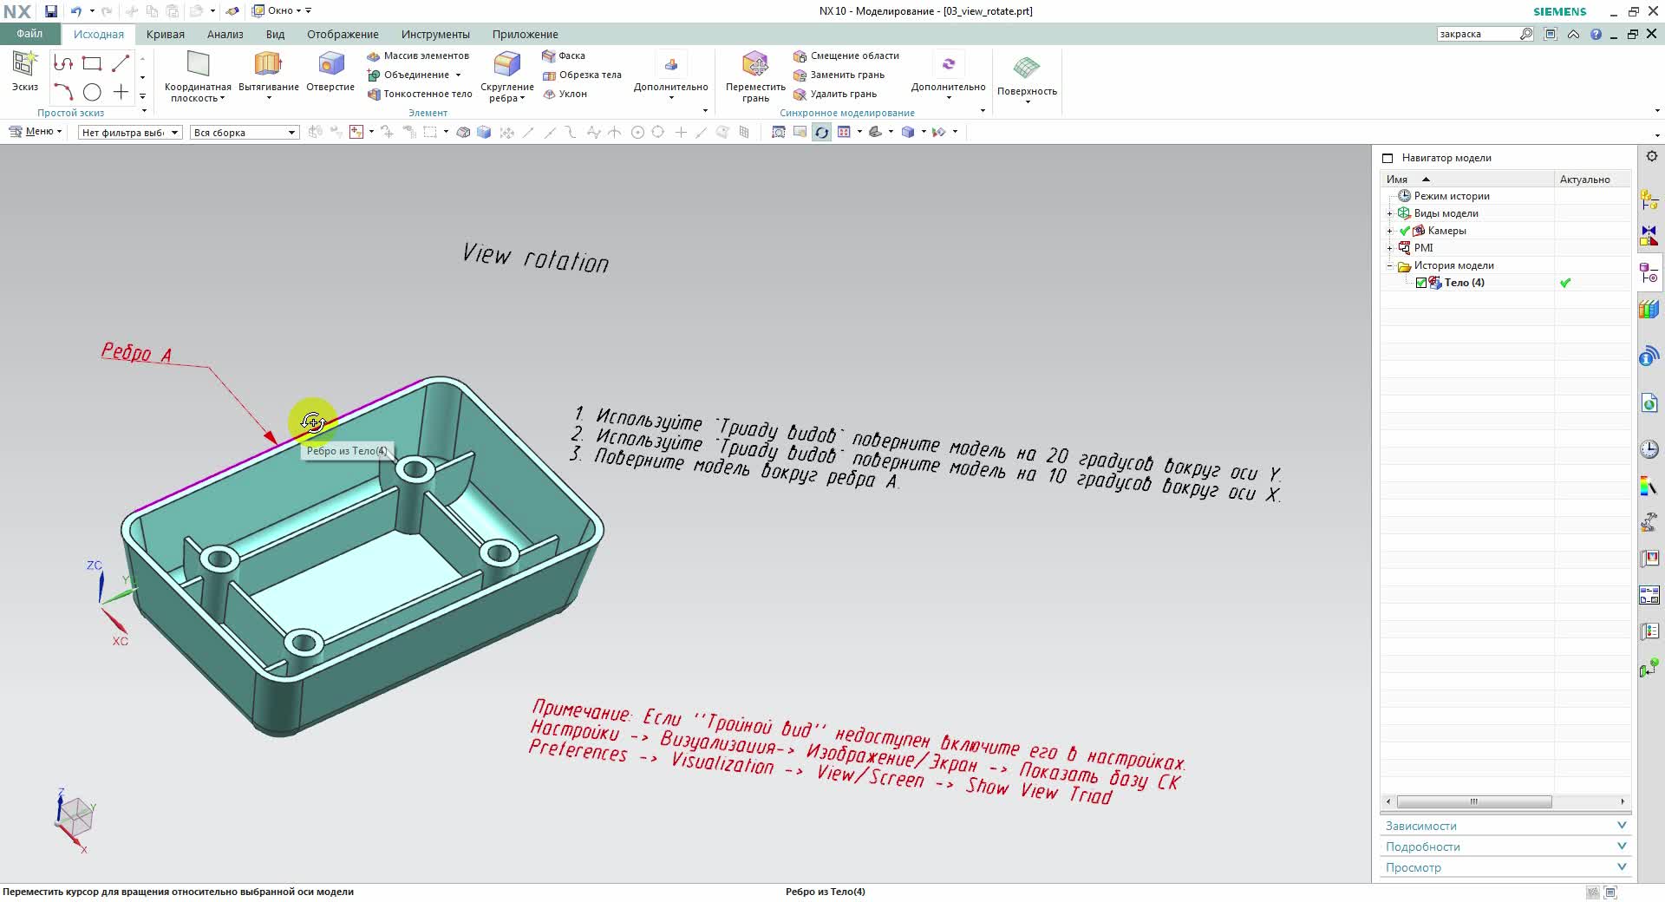Click the Смещение области offset region command
This screenshot has width=1665, height=902.
click(x=846, y=56)
